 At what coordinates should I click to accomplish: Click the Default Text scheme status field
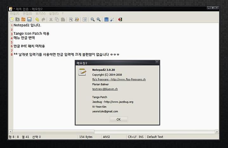155,137
